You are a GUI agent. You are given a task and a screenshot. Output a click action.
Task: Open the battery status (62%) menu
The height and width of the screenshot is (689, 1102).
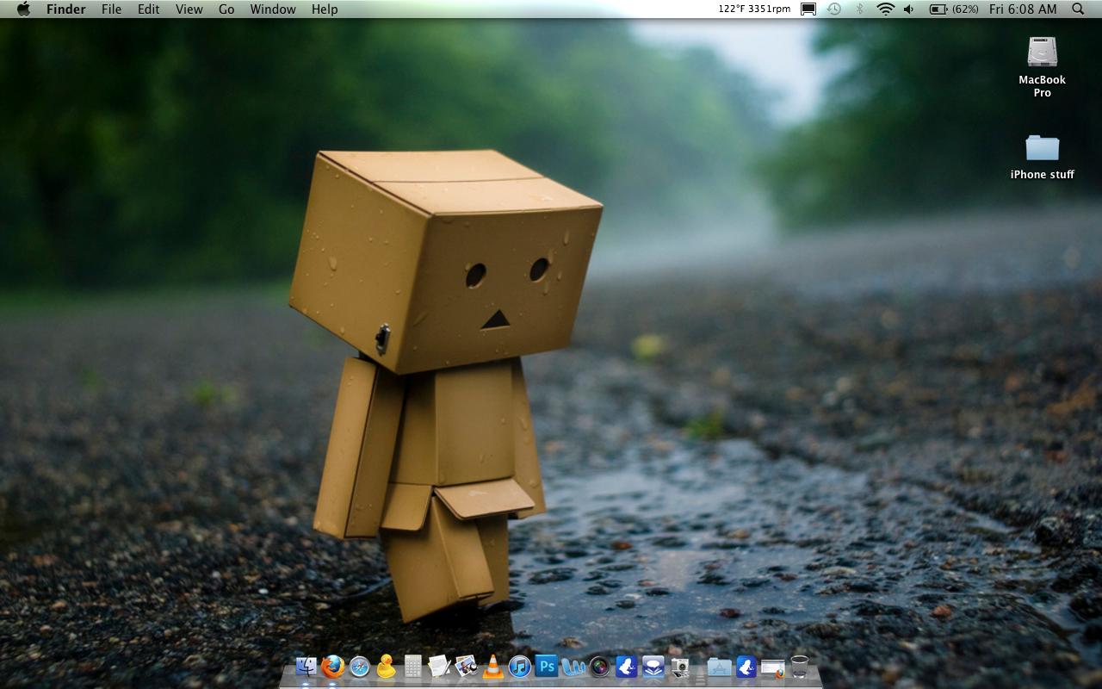[954, 9]
